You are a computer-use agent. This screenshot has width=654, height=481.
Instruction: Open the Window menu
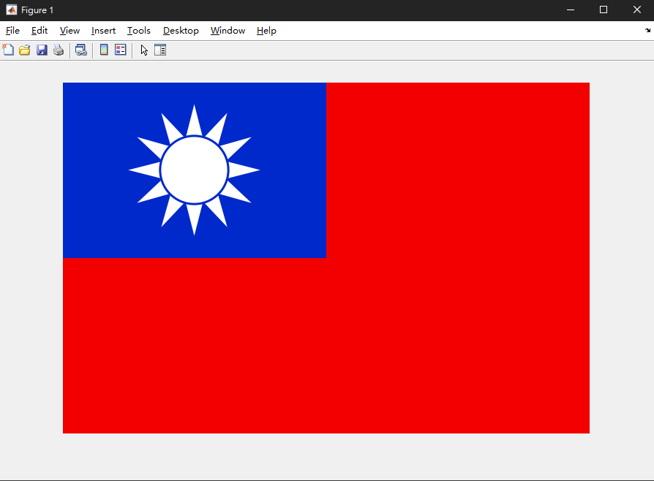point(228,31)
